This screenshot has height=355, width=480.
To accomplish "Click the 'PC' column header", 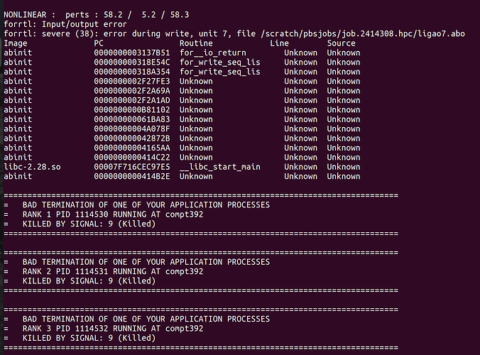I will tap(99, 43).
